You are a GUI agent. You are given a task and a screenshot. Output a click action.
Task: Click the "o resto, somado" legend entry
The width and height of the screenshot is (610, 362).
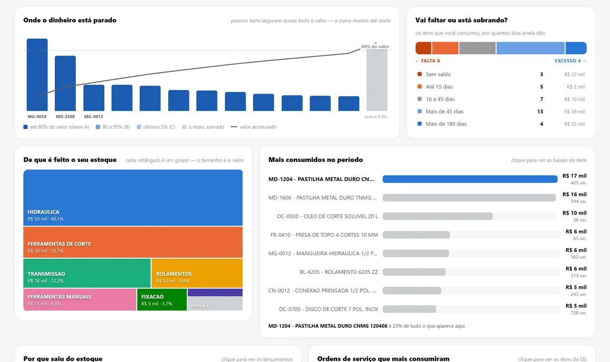pyautogui.click(x=203, y=127)
